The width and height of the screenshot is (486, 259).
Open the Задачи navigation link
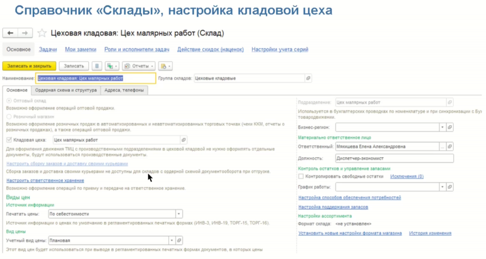48,49
